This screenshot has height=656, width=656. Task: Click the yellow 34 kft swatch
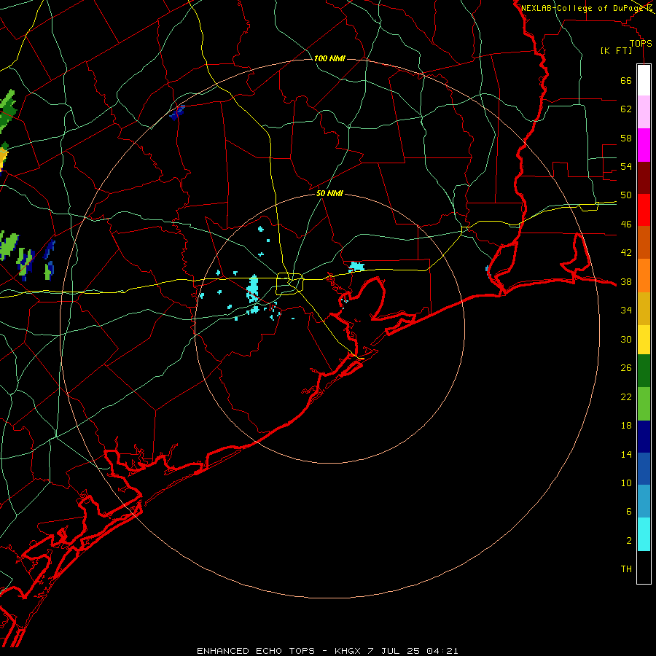[x=644, y=340]
